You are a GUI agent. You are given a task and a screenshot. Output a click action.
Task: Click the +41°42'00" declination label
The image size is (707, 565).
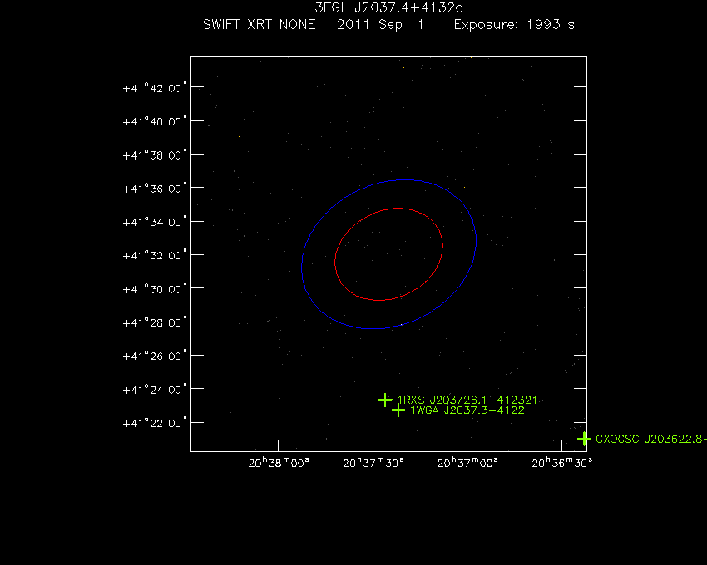coord(155,88)
